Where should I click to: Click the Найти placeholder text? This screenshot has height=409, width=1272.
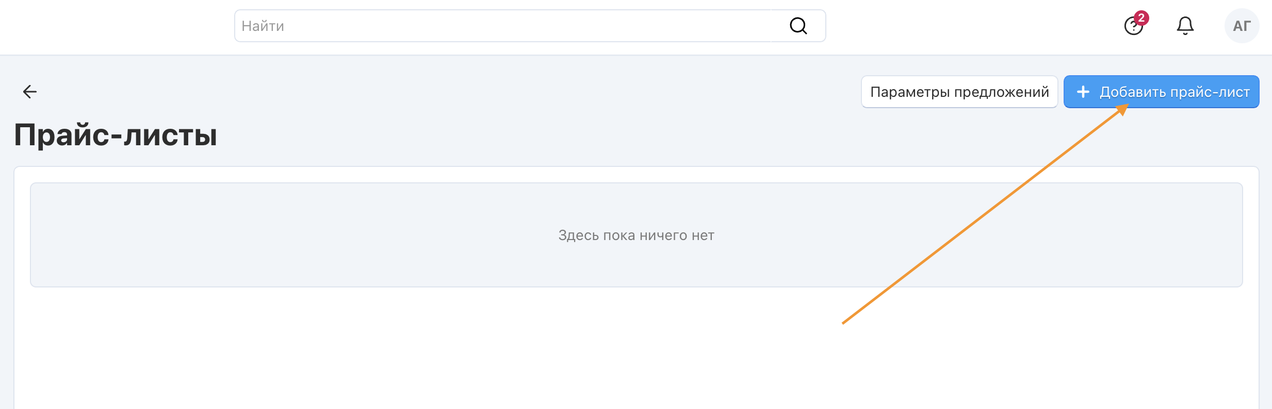click(x=263, y=26)
